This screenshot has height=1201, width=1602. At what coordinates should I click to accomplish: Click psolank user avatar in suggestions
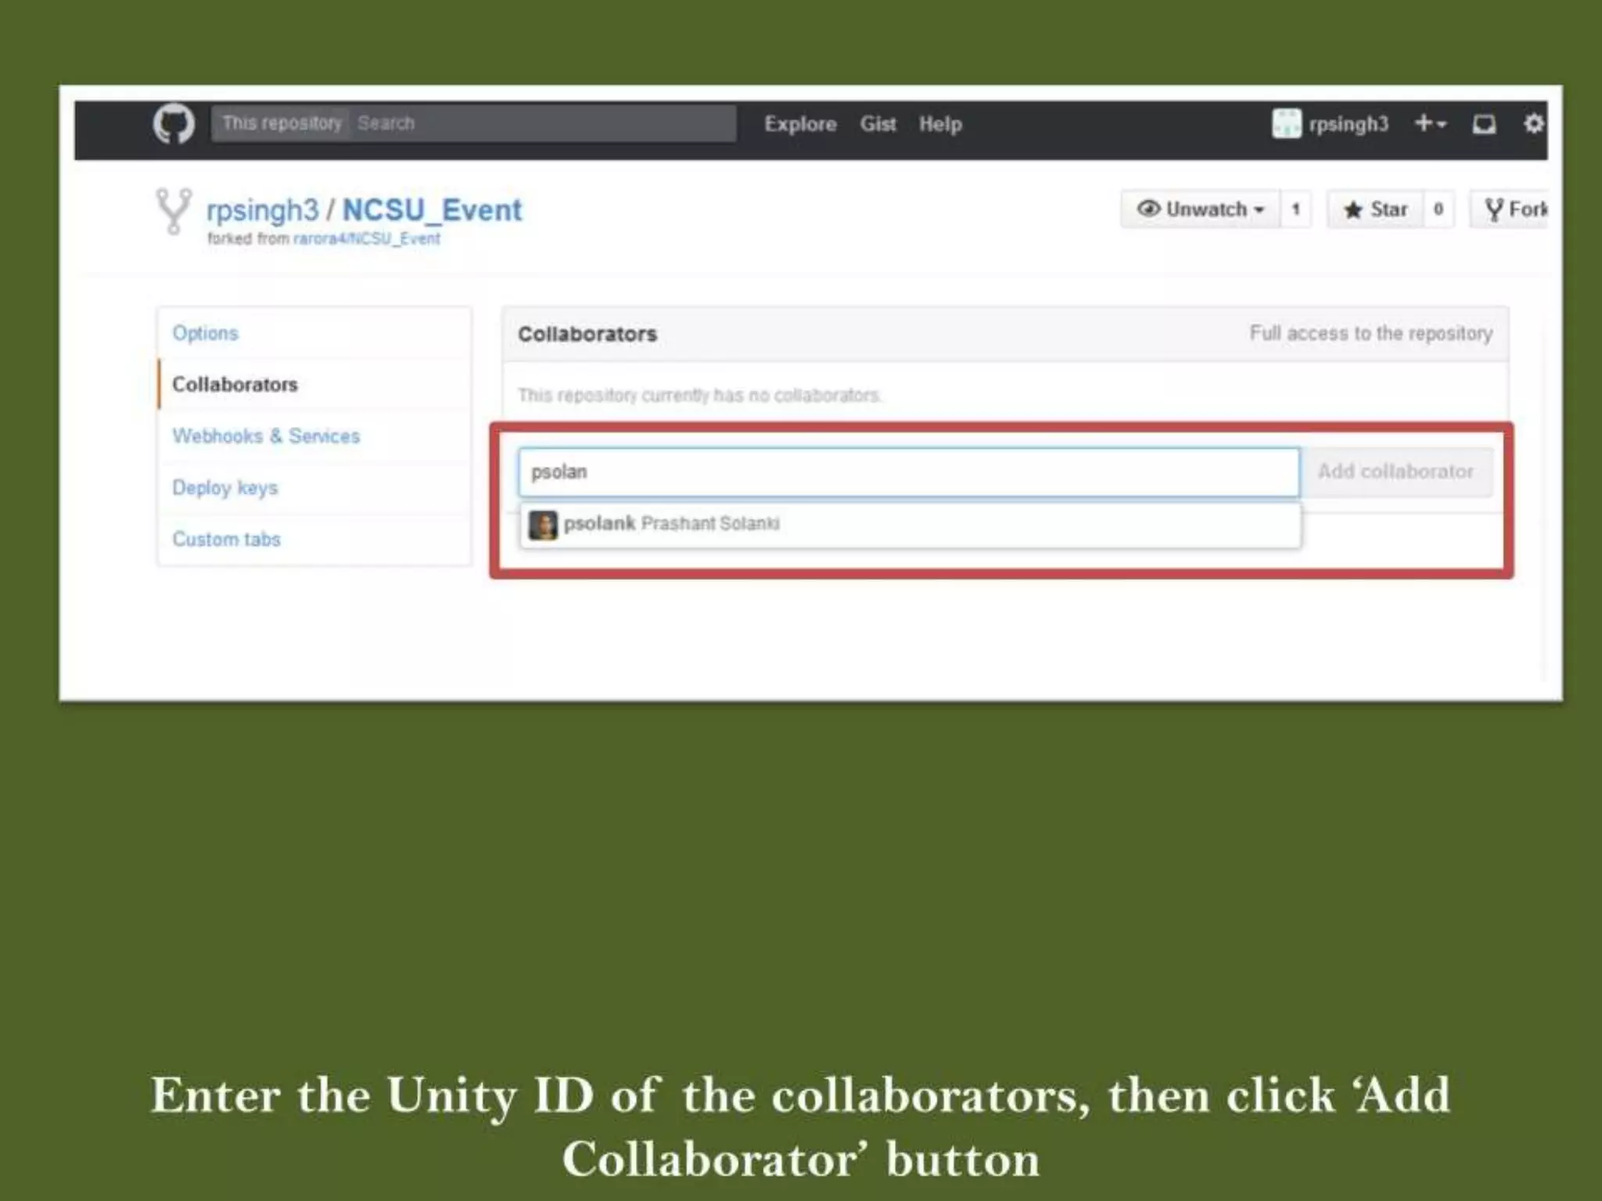(543, 525)
